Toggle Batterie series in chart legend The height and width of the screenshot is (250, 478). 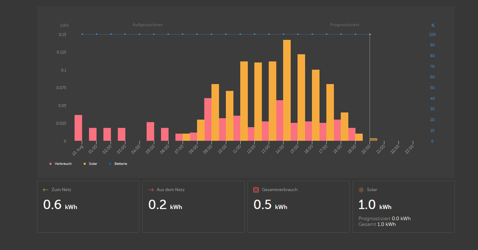118,164
